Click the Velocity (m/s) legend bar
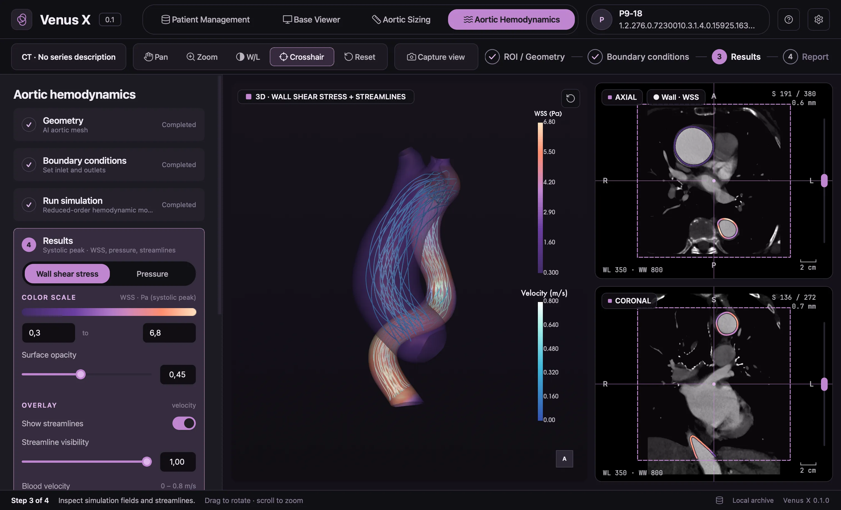The image size is (841, 510). 540,361
